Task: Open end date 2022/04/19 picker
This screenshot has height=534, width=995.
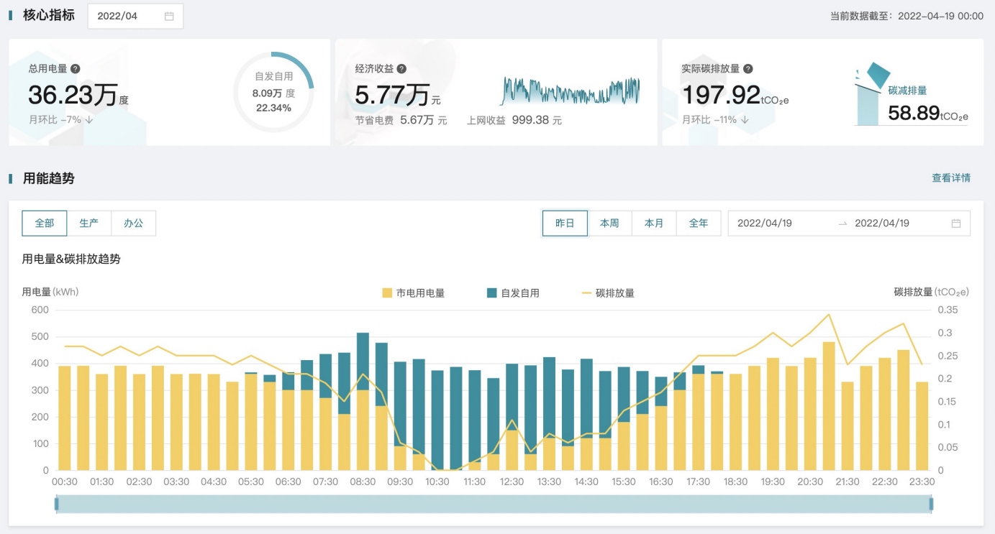Action: (882, 224)
